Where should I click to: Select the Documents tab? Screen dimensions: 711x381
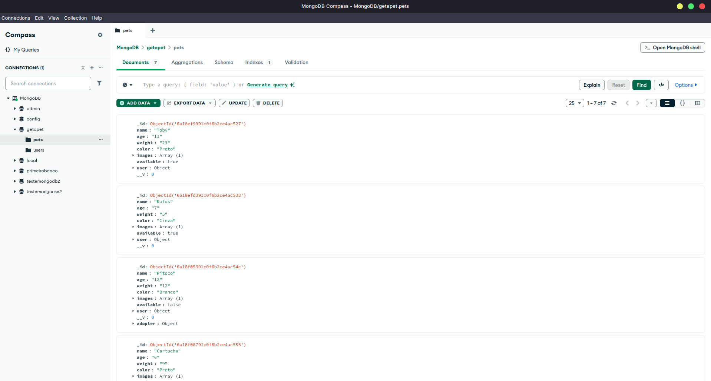coord(141,62)
